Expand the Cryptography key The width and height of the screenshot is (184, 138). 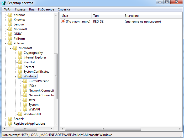point(15,53)
